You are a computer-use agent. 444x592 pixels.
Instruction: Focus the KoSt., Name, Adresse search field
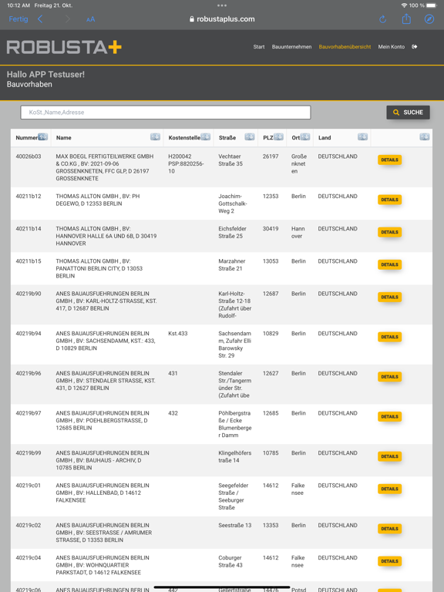(x=166, y=112)
